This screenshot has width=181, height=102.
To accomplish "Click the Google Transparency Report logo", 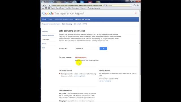I will click(63, 13).
